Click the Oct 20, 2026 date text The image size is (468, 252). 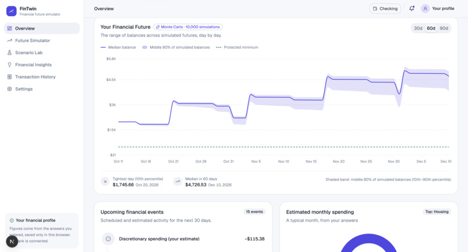147,185
